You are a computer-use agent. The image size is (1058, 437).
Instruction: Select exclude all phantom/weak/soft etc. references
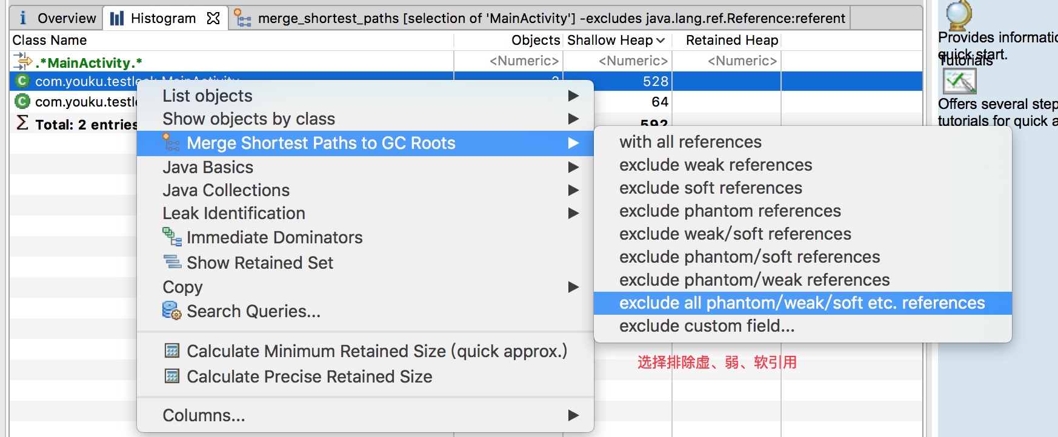[803, 303]
